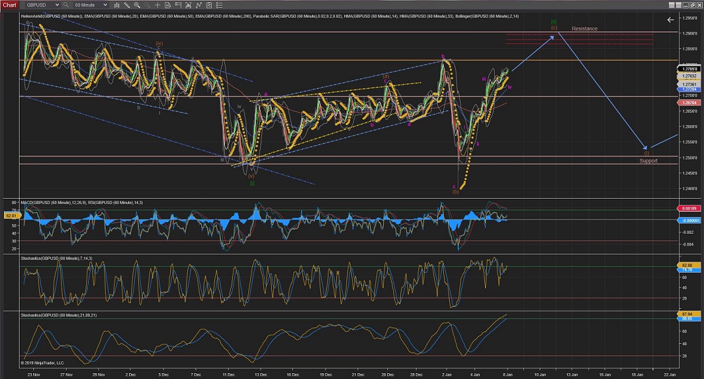Open the Data Series icon

168,5
